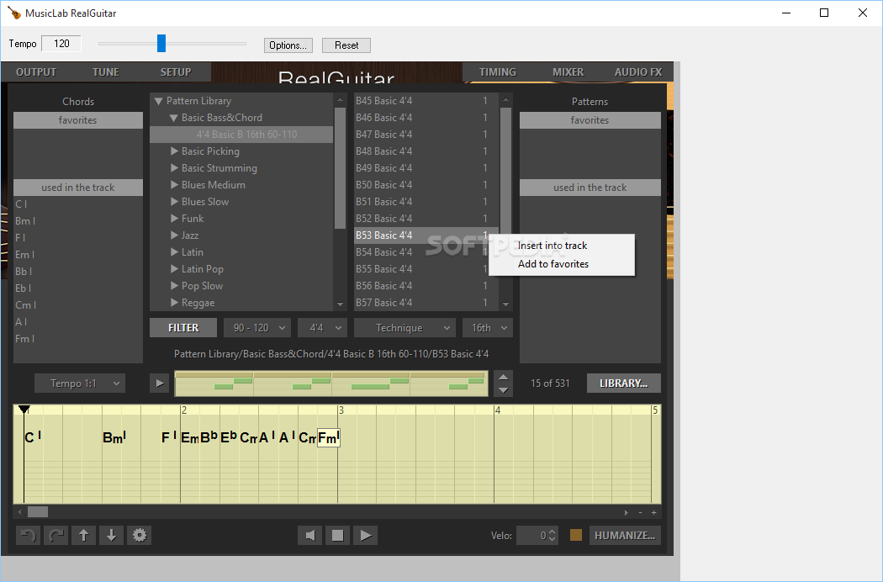Expand the Latin Pop folder
Image resolution: width=883 pixels, height=582 pixels.
tap(175, 269)
